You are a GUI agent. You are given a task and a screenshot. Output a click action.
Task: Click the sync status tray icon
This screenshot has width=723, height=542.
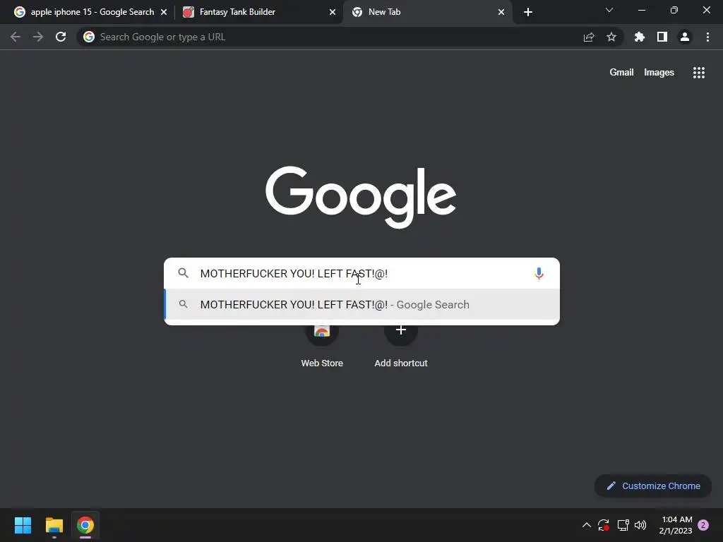pyautogui.click(x=604, y=525)
